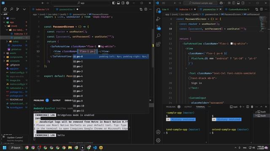This screenshot has height=151, width=270.
Task: Split terminal in right panel
Action: (248, 107)
